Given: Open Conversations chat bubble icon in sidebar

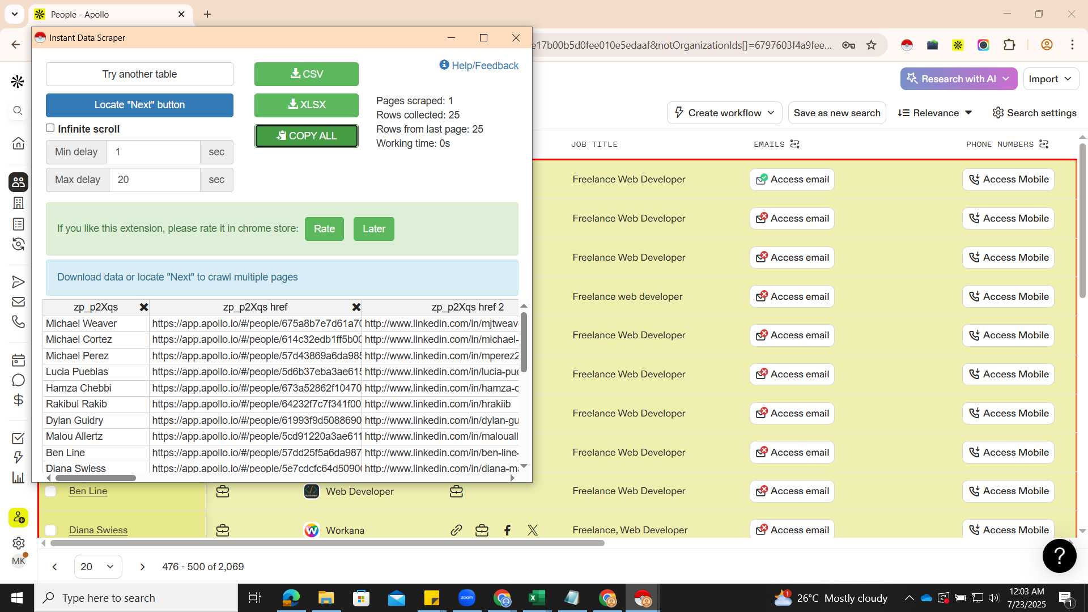Looking at the screenshot, I should click(x=18, y=380).
